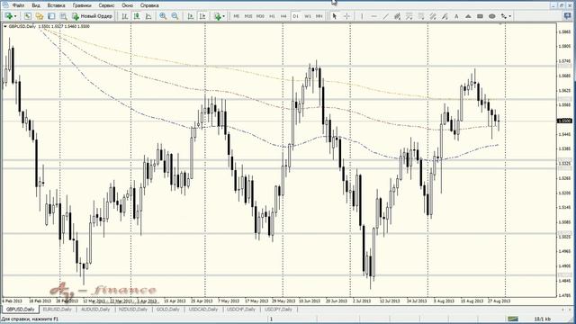This screenshot has height=324, width=576.
Task: Open the Market Watch window icon
Action: tap(28, 16)
